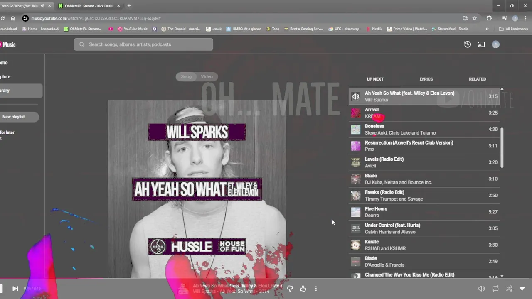
Task: Collapse the player page with down arrow
Action: pyautogui.click(x=522, y=289)
